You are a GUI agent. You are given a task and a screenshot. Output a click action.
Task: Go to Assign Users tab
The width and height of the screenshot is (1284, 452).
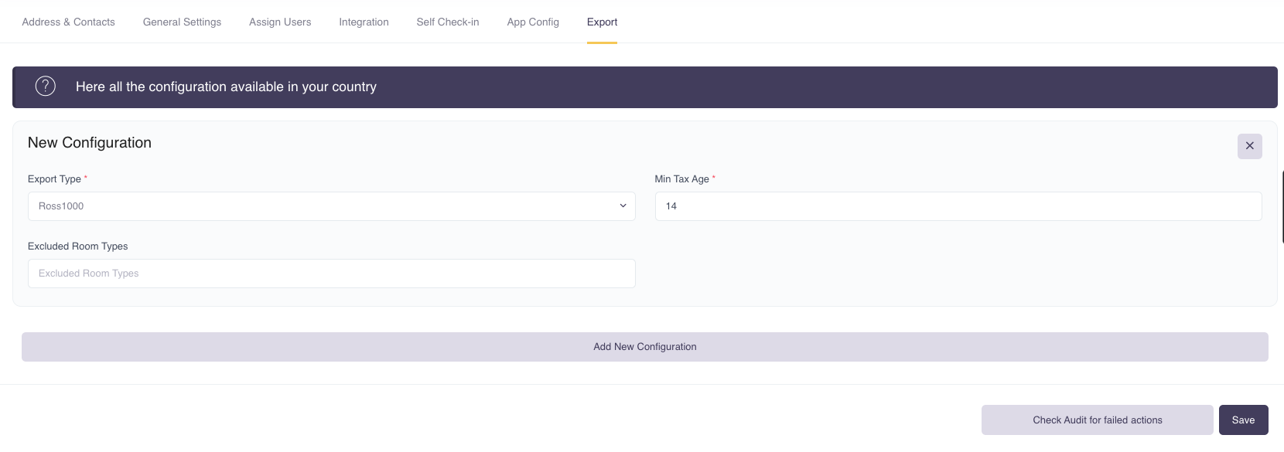pyautogui.click(x=280, y=22)
